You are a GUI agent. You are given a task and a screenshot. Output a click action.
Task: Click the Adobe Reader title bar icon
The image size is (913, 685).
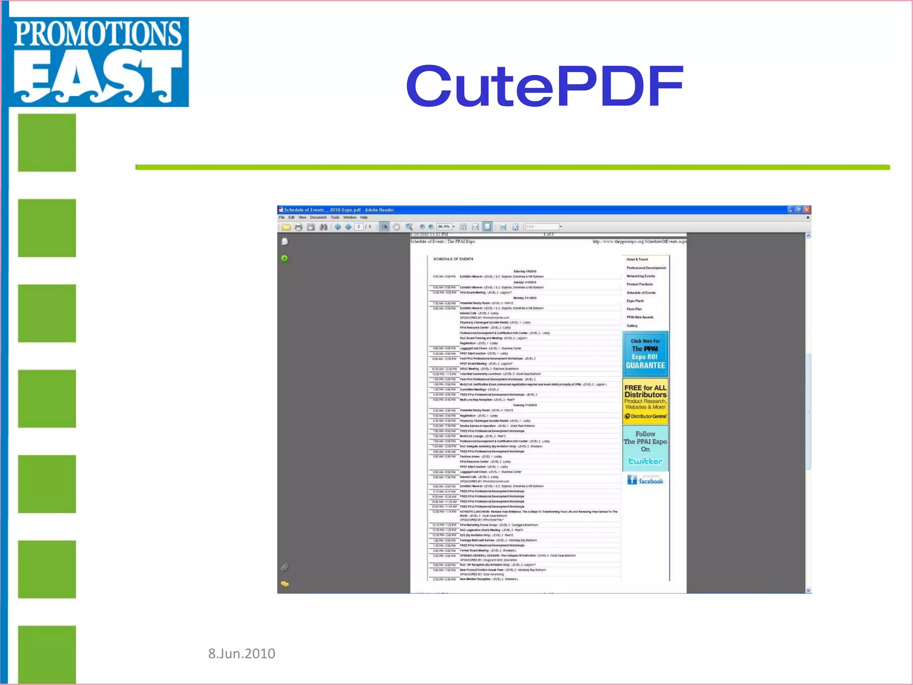point(281,210)
